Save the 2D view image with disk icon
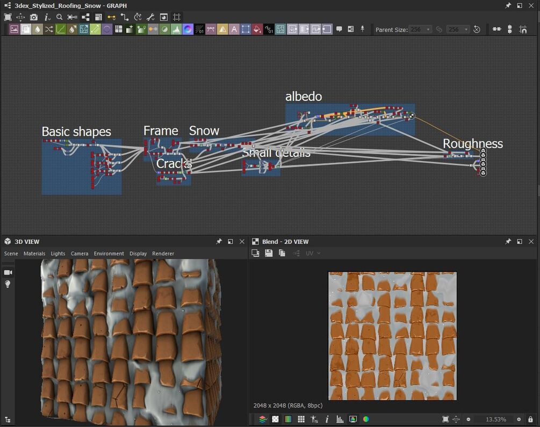 [269, 253]
